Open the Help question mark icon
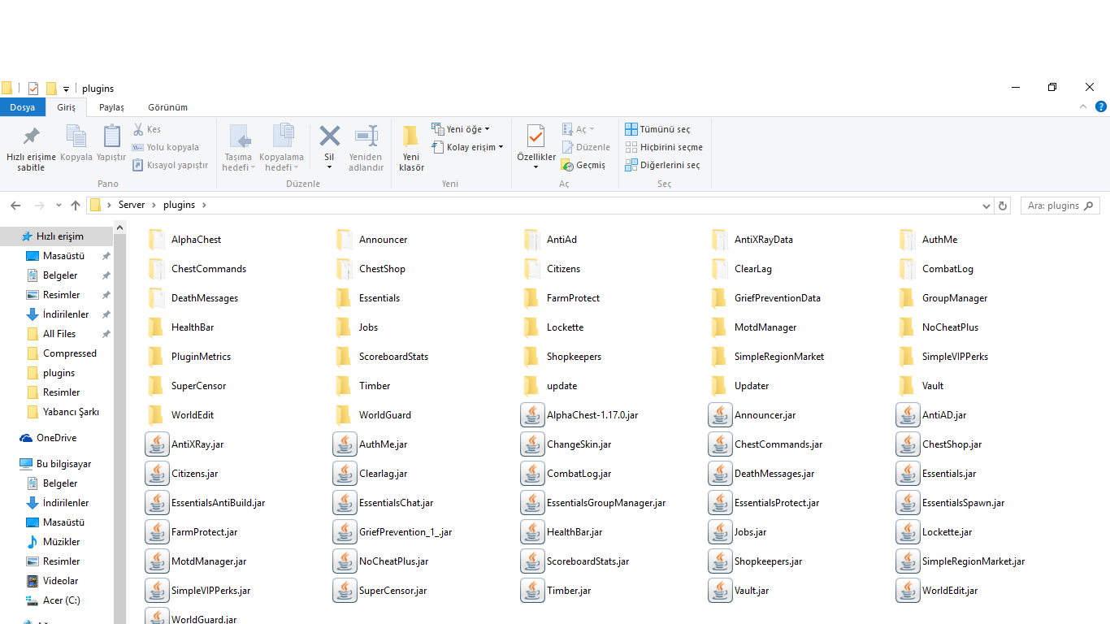Screen dimensions: 1110x624 pyautogui.click(x=1101, y=106)
